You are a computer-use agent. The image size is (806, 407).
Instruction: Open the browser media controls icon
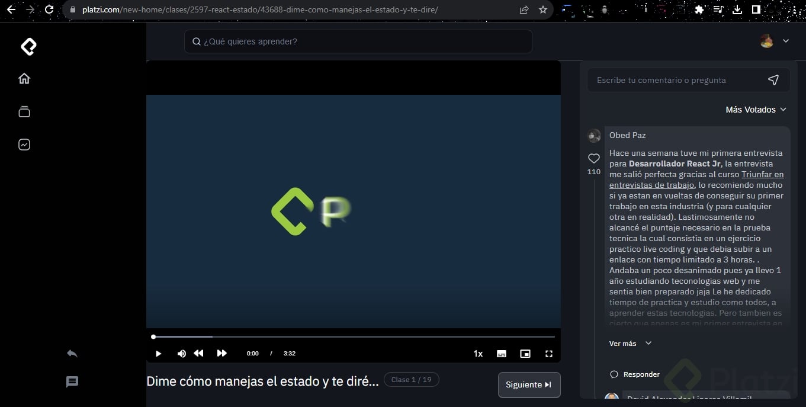coord(718,9)
